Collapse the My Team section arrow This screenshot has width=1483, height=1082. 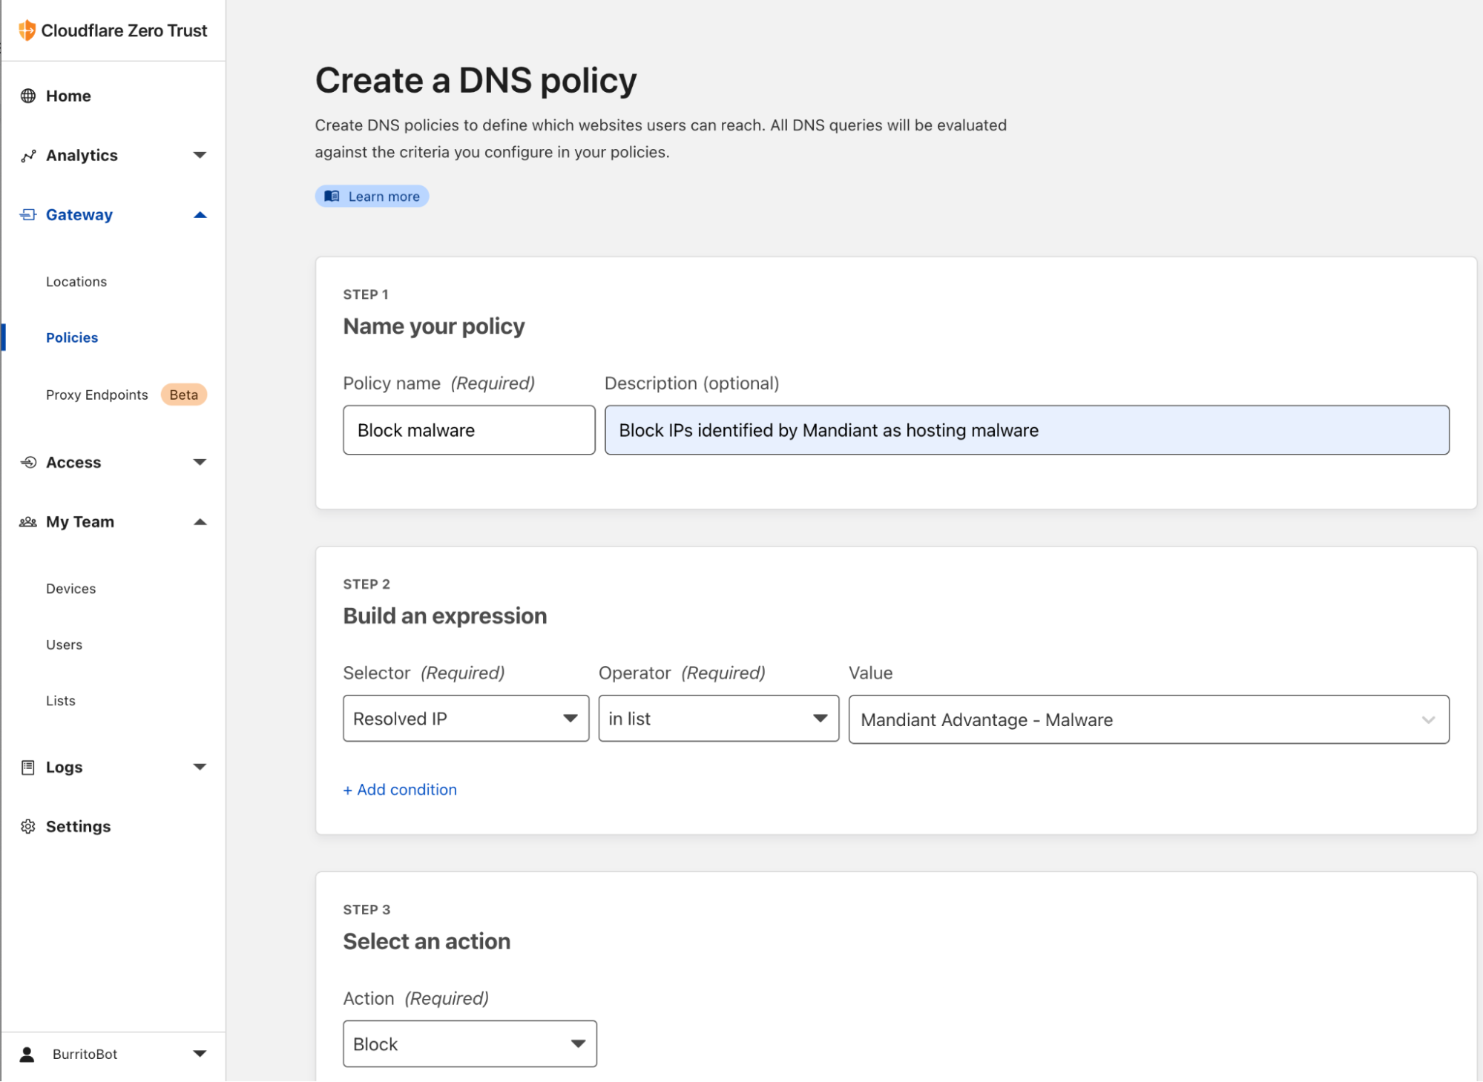click(200, 522)
